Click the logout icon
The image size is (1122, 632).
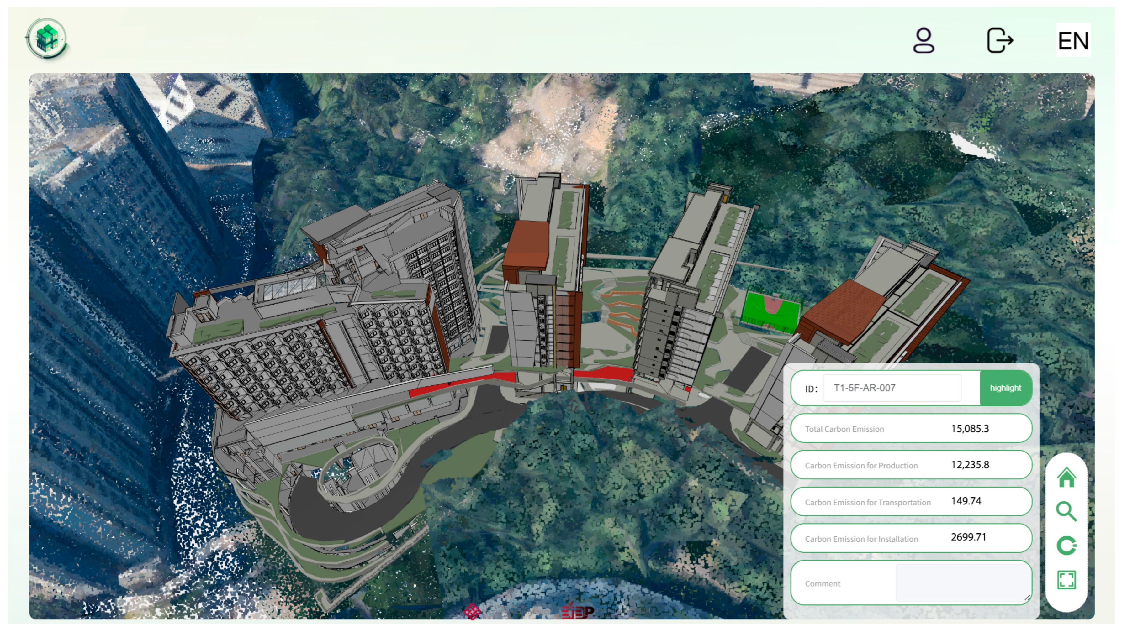tap(999, 40)
